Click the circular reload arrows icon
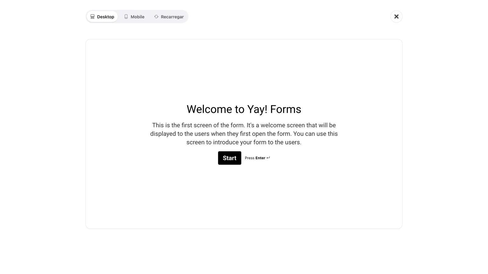This screenshot has width=488, height=274. coord(156,17)
